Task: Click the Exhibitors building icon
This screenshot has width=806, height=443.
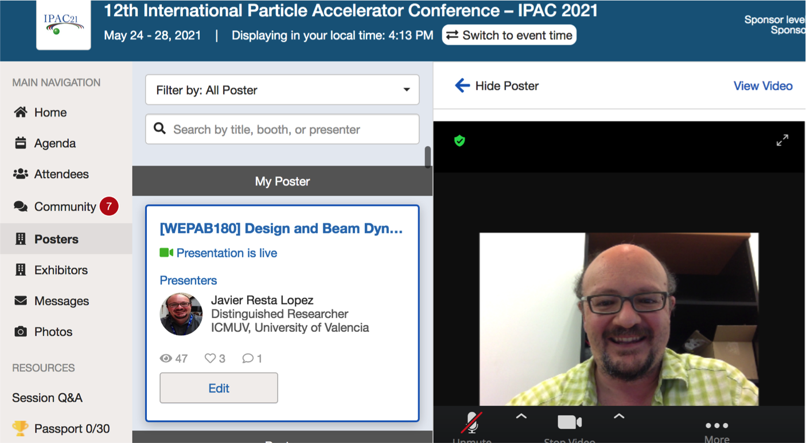Action: [x=21, y=270]
